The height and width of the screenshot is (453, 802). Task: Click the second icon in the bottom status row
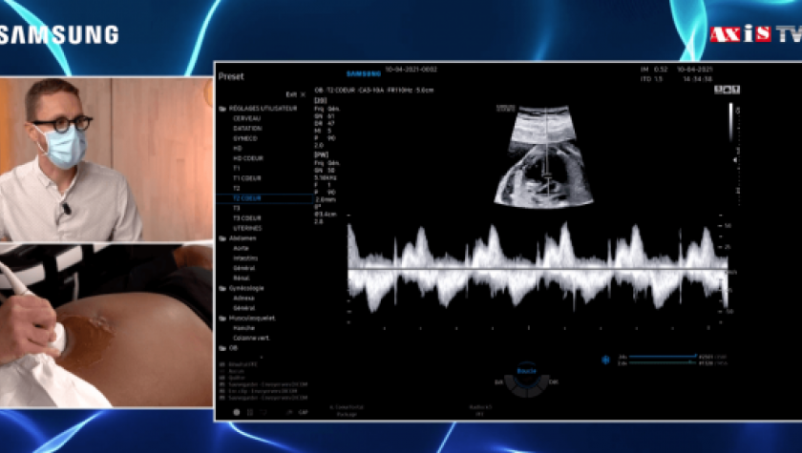249,412
